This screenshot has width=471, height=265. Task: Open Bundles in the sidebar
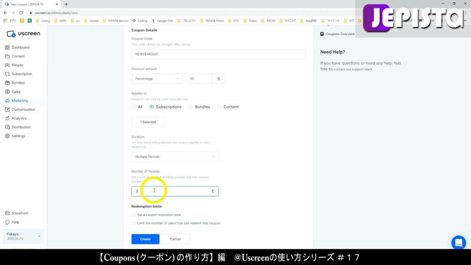[15, 83]
